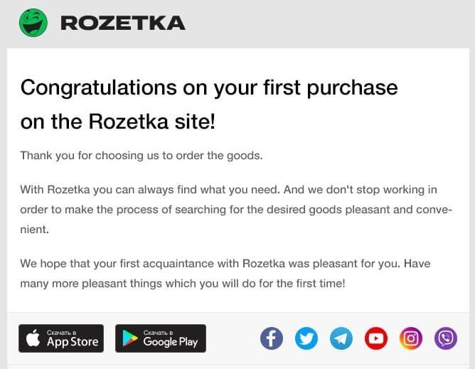Click the ROZETKA wordmark in the header

(123, 23)
